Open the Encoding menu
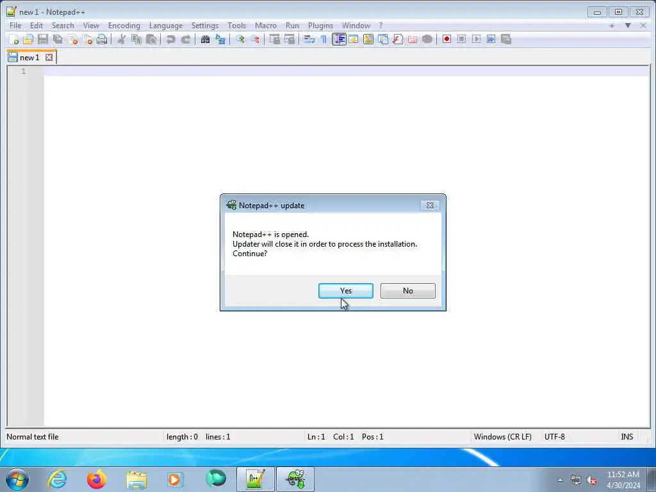The width and height of the screenshot is (656, 492). pos(124,26)
